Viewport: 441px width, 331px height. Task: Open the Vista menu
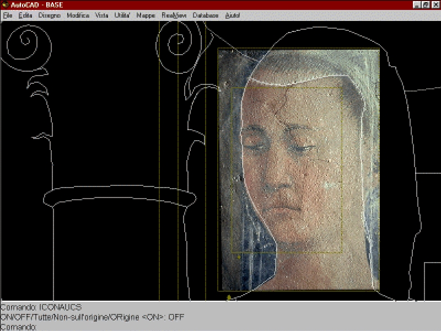coord(101,15)
